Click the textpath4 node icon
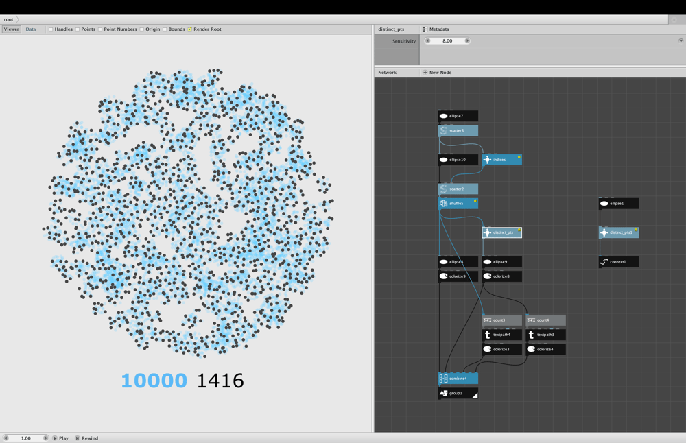Viewport: 686px width, 443px height. 487,335
